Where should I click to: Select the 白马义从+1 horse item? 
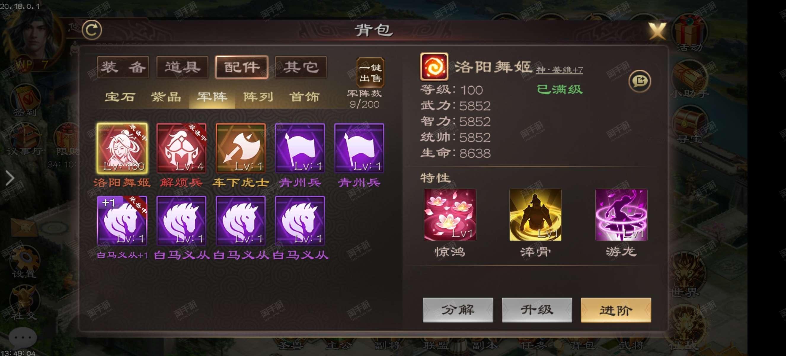122,220
